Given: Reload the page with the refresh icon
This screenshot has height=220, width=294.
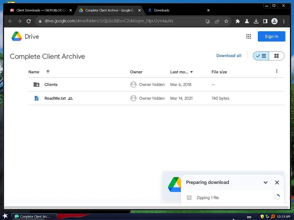Looking at the screenshot, I should pyautogui.click(x=29, y=21).
